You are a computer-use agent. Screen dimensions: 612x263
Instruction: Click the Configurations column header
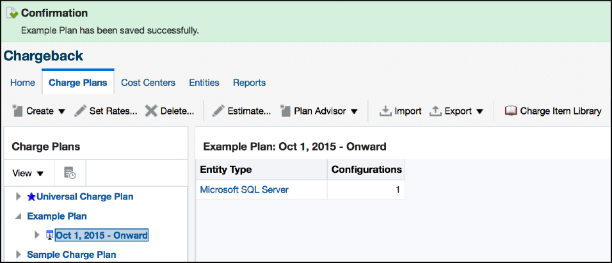366,170
